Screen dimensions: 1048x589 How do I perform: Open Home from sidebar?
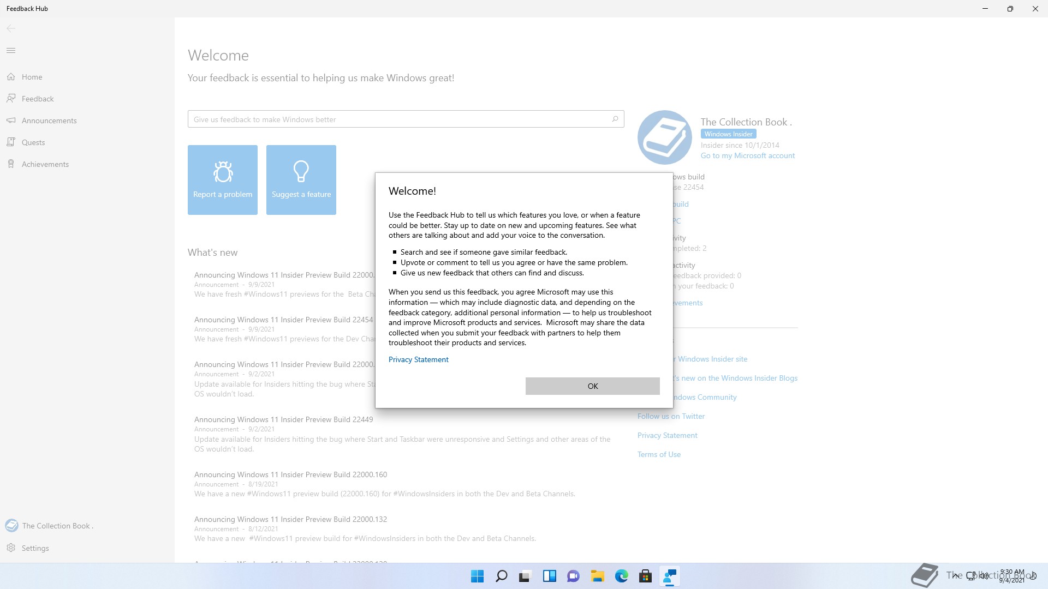(x=32, y=77)
